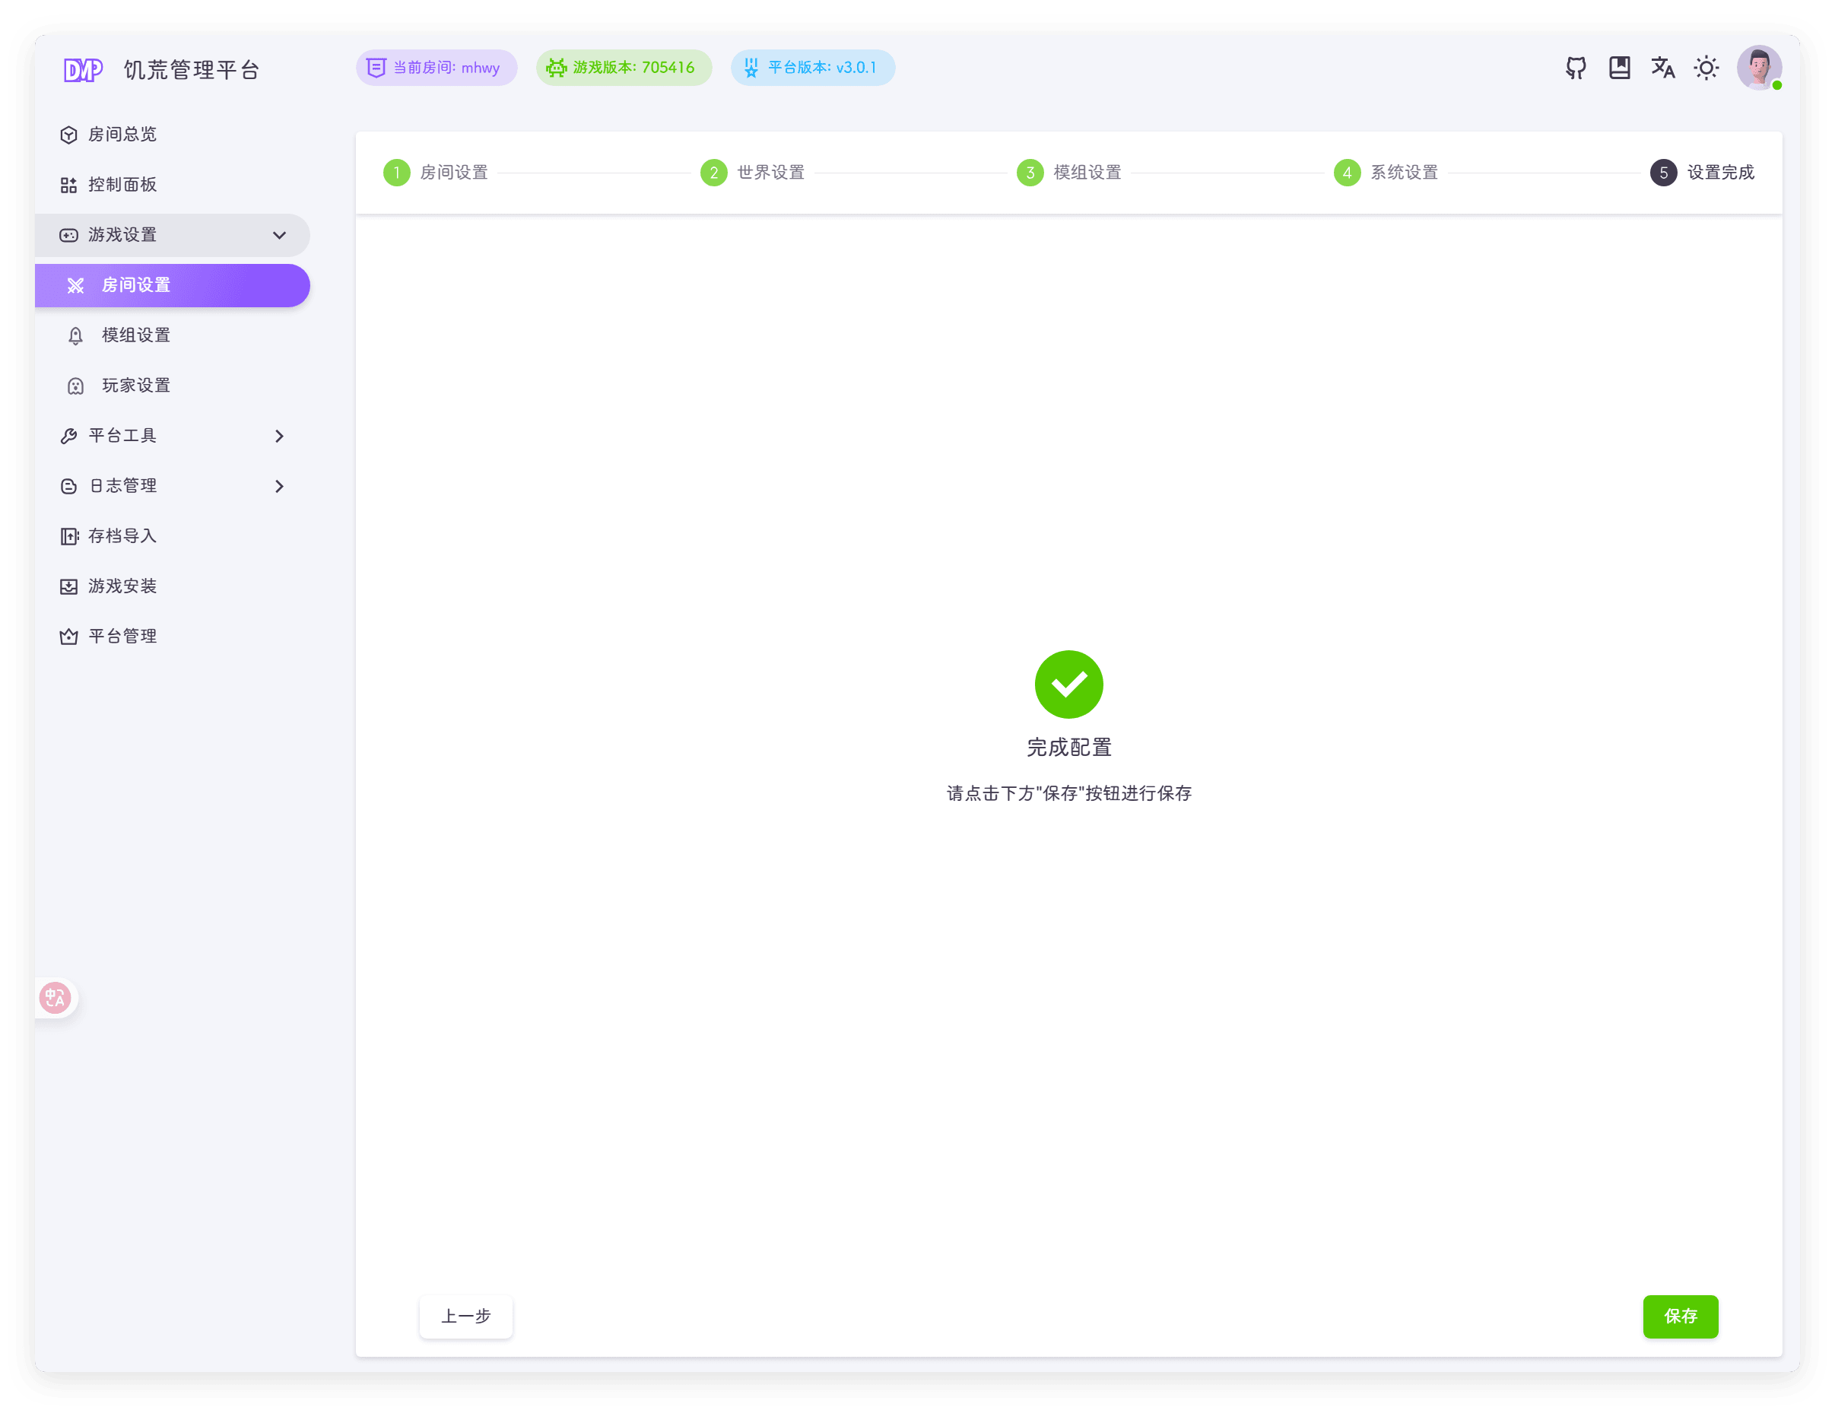This screenshot has width=1835, height=1407.
Task: Toggle light/dark theme sun icon
Action: coord(1706,68)
